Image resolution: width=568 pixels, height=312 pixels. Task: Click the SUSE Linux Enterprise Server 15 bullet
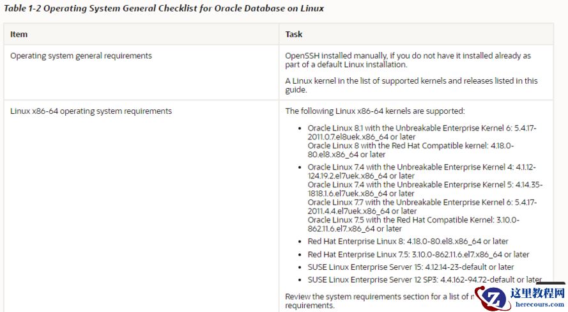[410, 267]
